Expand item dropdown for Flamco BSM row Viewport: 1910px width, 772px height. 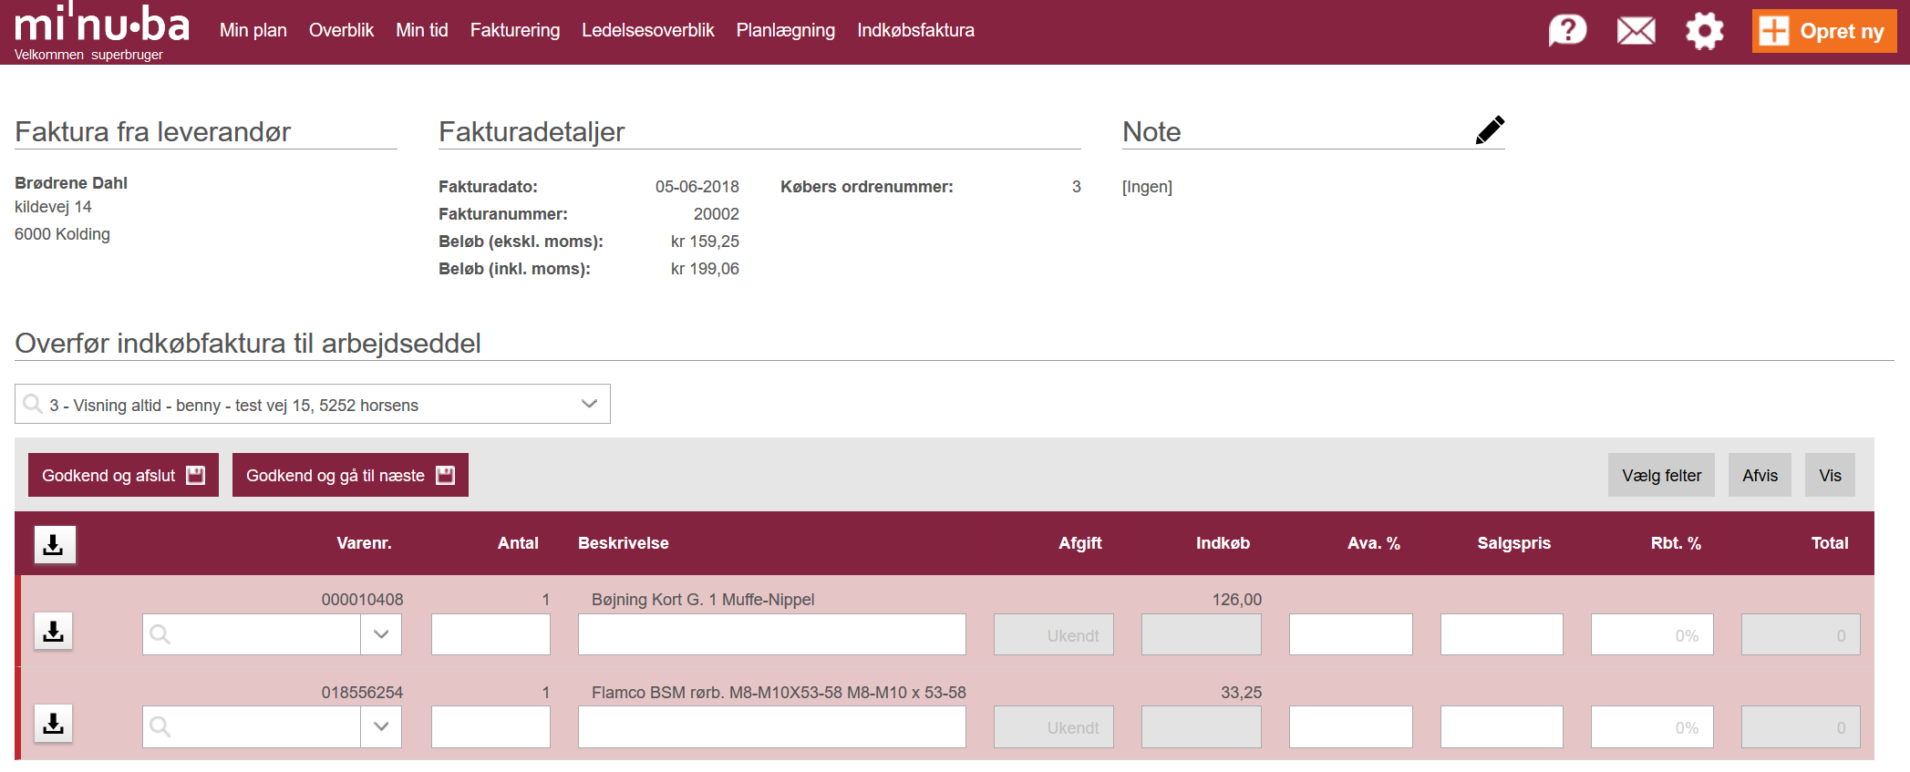[381, 726]
